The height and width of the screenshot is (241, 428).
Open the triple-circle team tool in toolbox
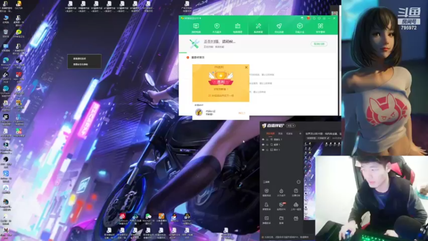[x=296, y=206]
